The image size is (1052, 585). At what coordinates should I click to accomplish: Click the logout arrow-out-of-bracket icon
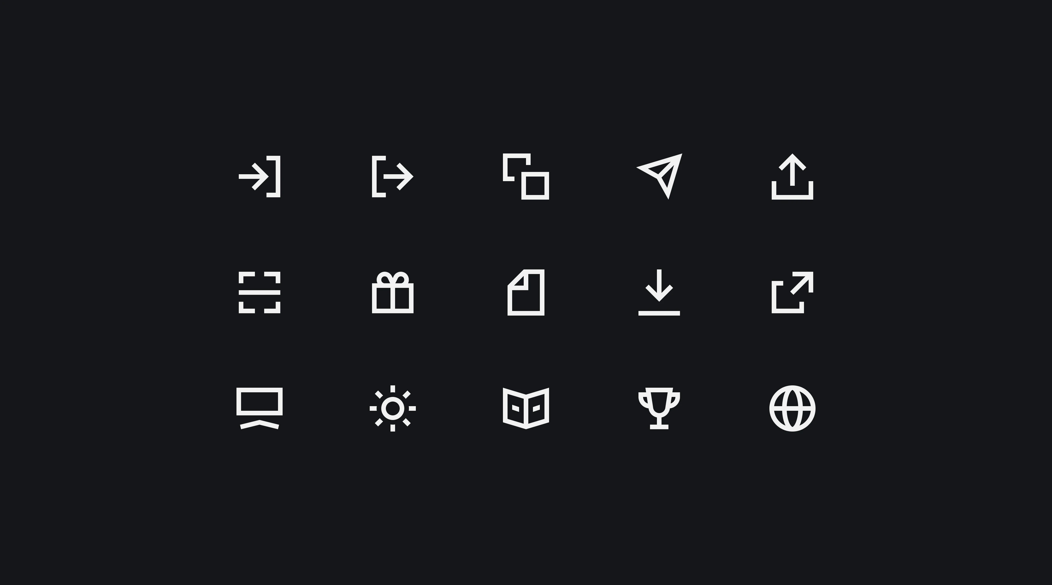pos(393,177)
